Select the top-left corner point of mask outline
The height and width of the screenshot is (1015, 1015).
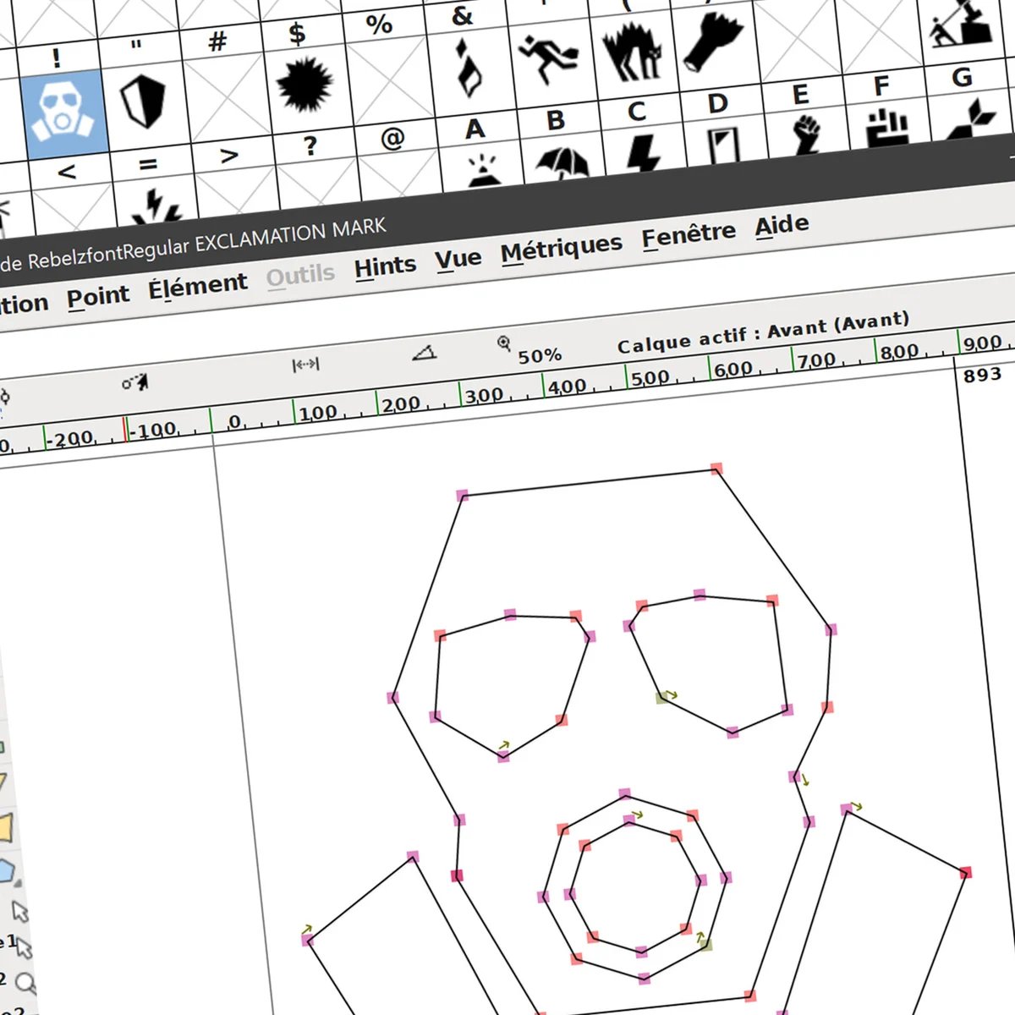pos(462,496)
